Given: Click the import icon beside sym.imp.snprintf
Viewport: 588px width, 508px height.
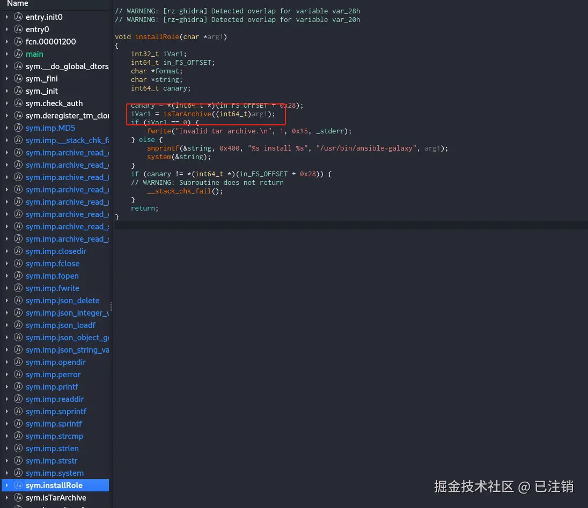Looking at the screenshot, I should tap(18, 412).
